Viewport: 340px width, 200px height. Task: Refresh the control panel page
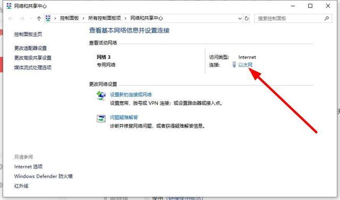[246, 19]
